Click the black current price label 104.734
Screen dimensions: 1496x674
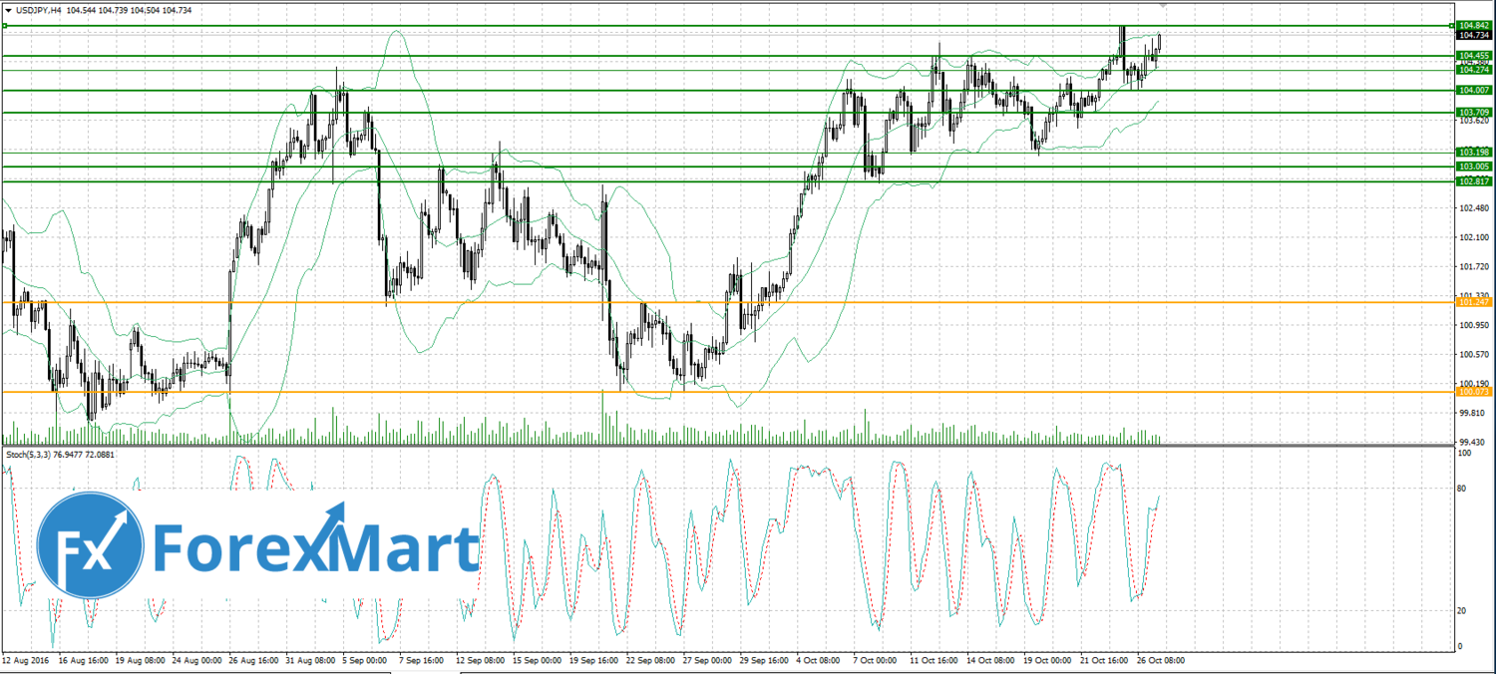[1473, 35]
